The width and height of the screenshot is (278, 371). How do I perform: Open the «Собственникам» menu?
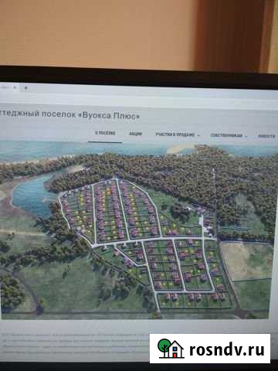(x=226, y=135)
